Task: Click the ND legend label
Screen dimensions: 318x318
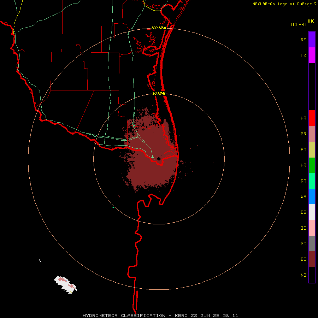Action: (303, 275)
